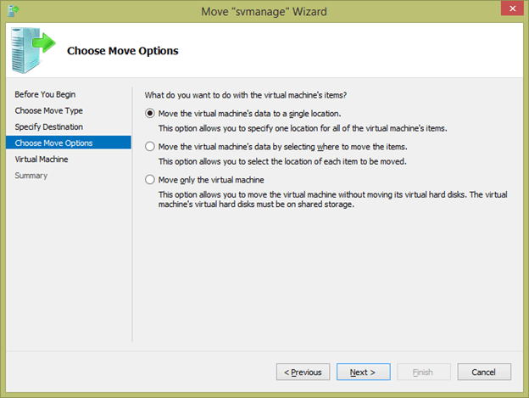Click the Summary step in the sidebar
Image resolution: width=529 pixels, height=398 pixels.
(x=31, y=175)
